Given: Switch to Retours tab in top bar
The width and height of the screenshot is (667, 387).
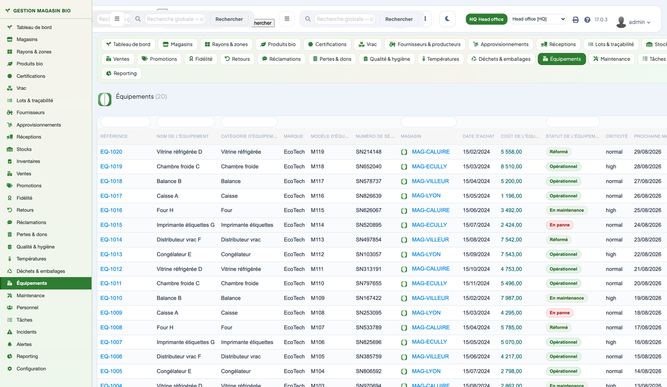Looking at the screenshot, I should [237, 59].
